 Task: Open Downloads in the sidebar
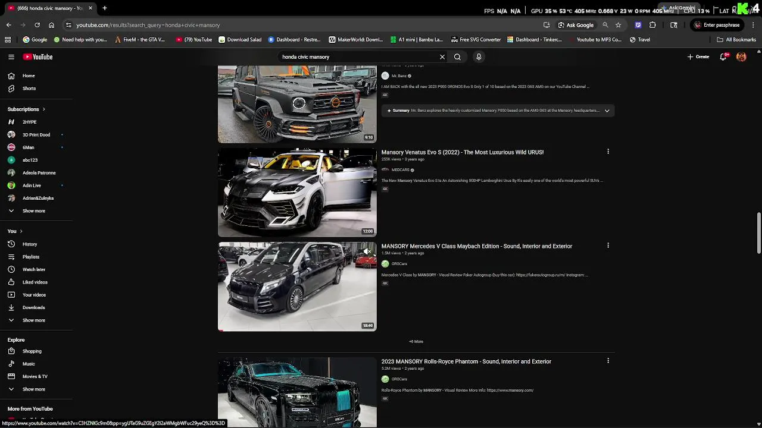(33, 307)
